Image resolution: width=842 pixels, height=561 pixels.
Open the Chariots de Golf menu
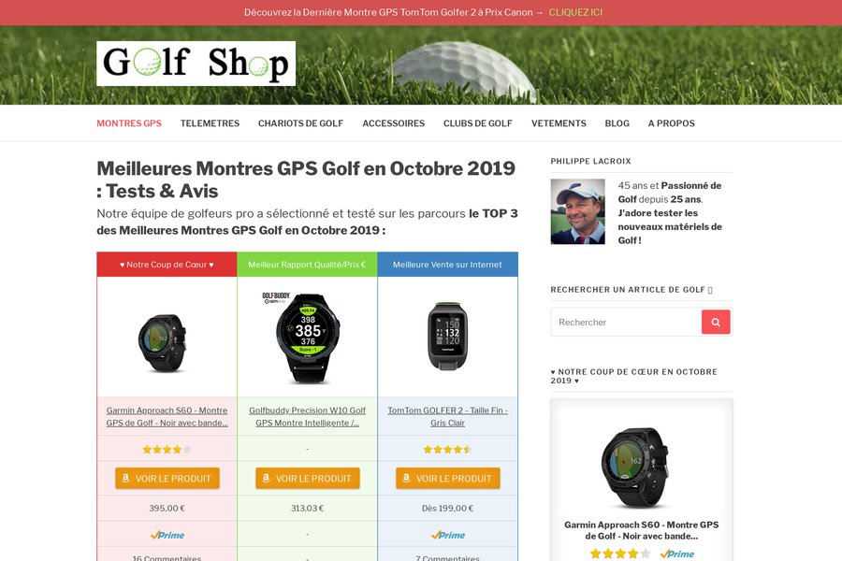click(x=300, y=122)
